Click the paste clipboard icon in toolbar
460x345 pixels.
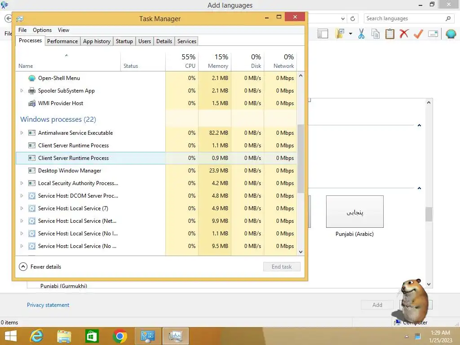389,34
